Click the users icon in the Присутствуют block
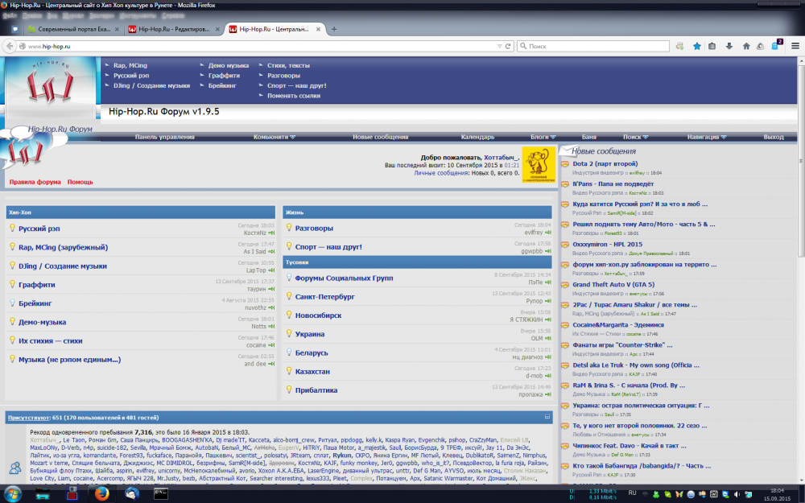The width and height of the screenshot is (805, 503). pos(15,468)
